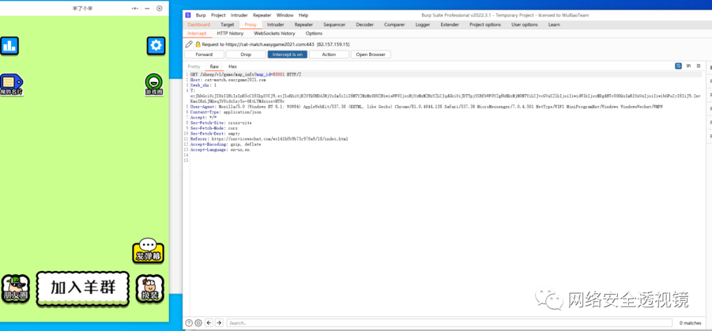Screen dimensions: 712x331
Task: Open the WebSockets history sub-tab
Action: [x=274, y=33]
